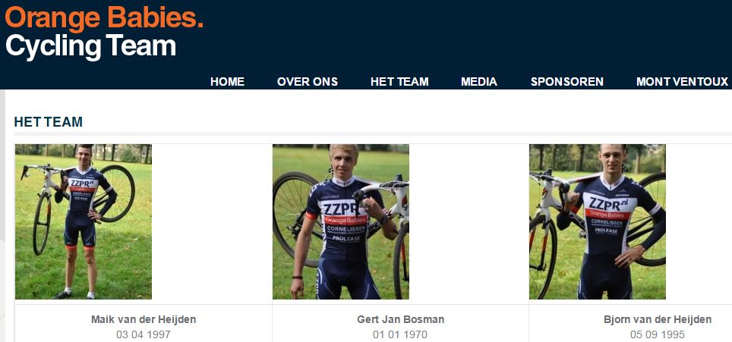Click the Orange Babies Cycling Team logo
The image size is (732, 342).
pos(104,32)
